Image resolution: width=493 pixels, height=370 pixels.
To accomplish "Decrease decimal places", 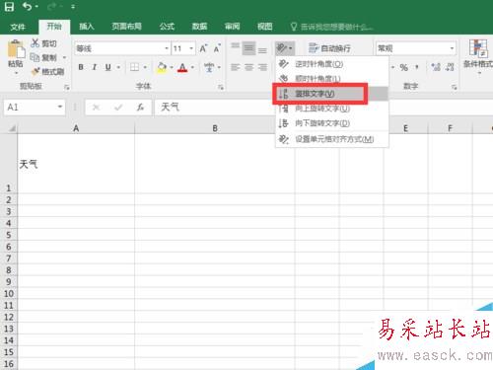I will (450, 67).
